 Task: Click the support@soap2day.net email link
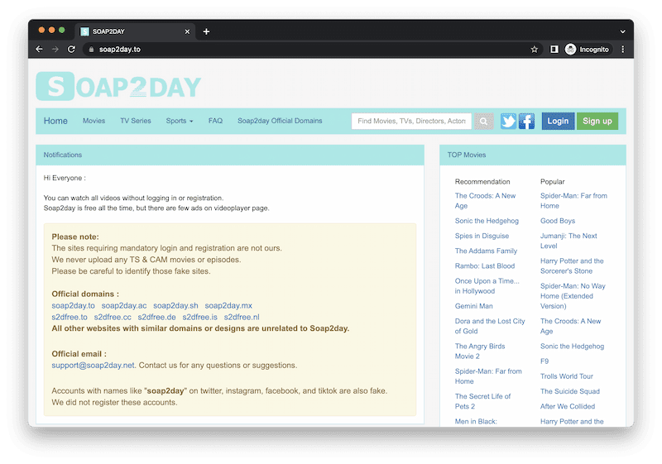(93, 366)
